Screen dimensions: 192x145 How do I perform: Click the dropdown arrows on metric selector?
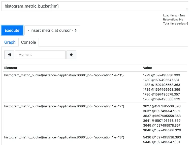click(x=76, y=30)
